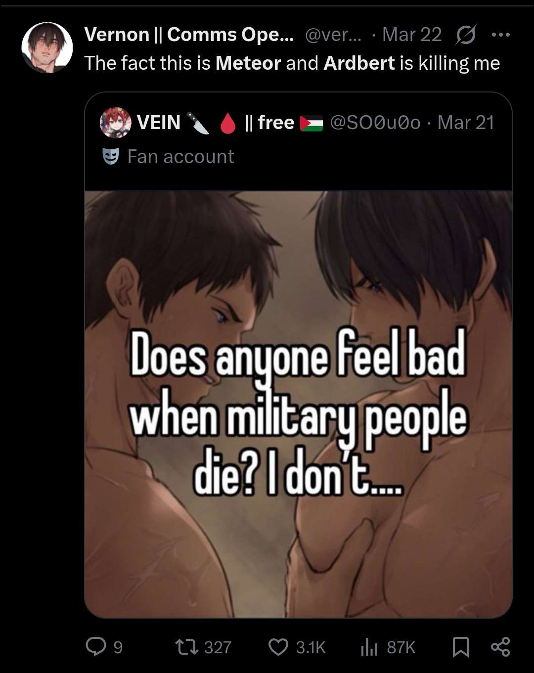Open the main post text about Meteor and Ardbert
This screenshot has height=673, width=534.
(292, 63)
